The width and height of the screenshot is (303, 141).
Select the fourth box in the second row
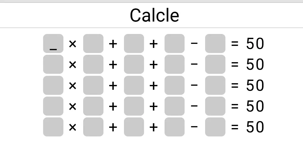tap(174, 64)
